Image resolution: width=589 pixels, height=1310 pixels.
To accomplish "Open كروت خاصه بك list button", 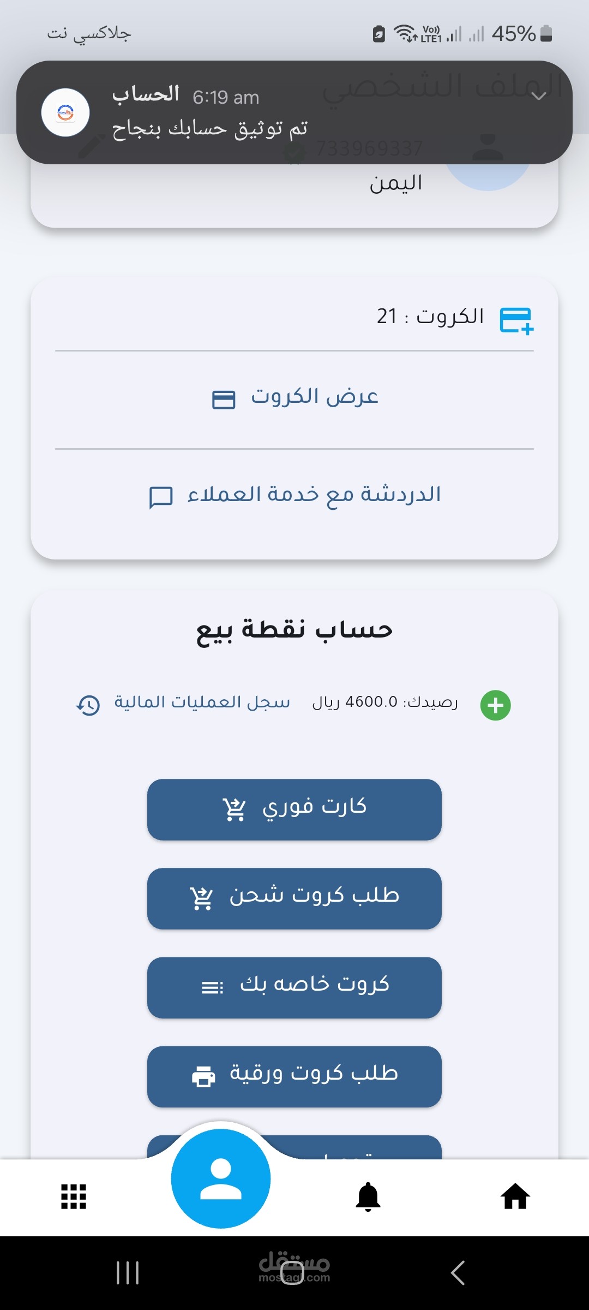I will pos(294,987).
